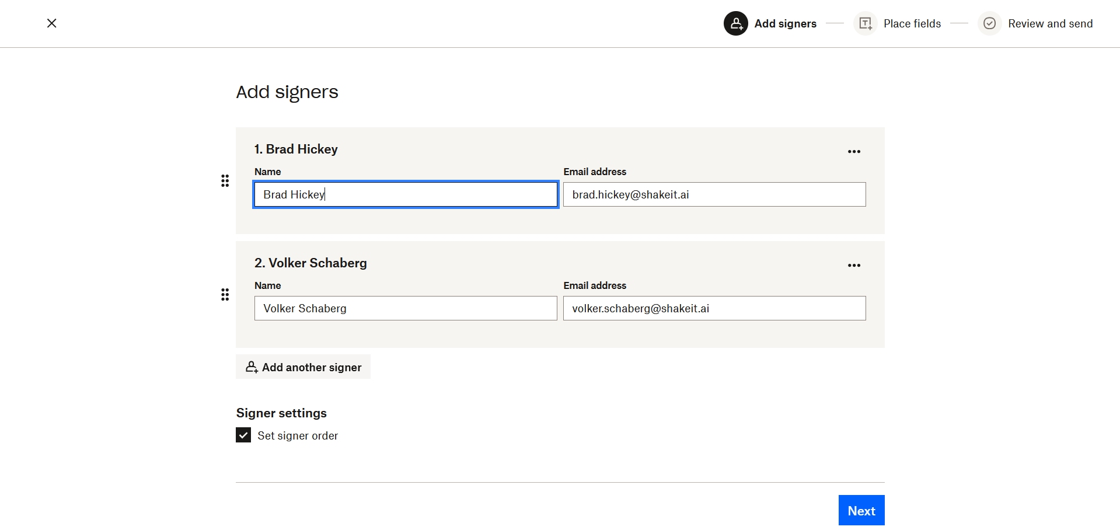Click the Signer settings heading
1120x530 pixels.
281,413
